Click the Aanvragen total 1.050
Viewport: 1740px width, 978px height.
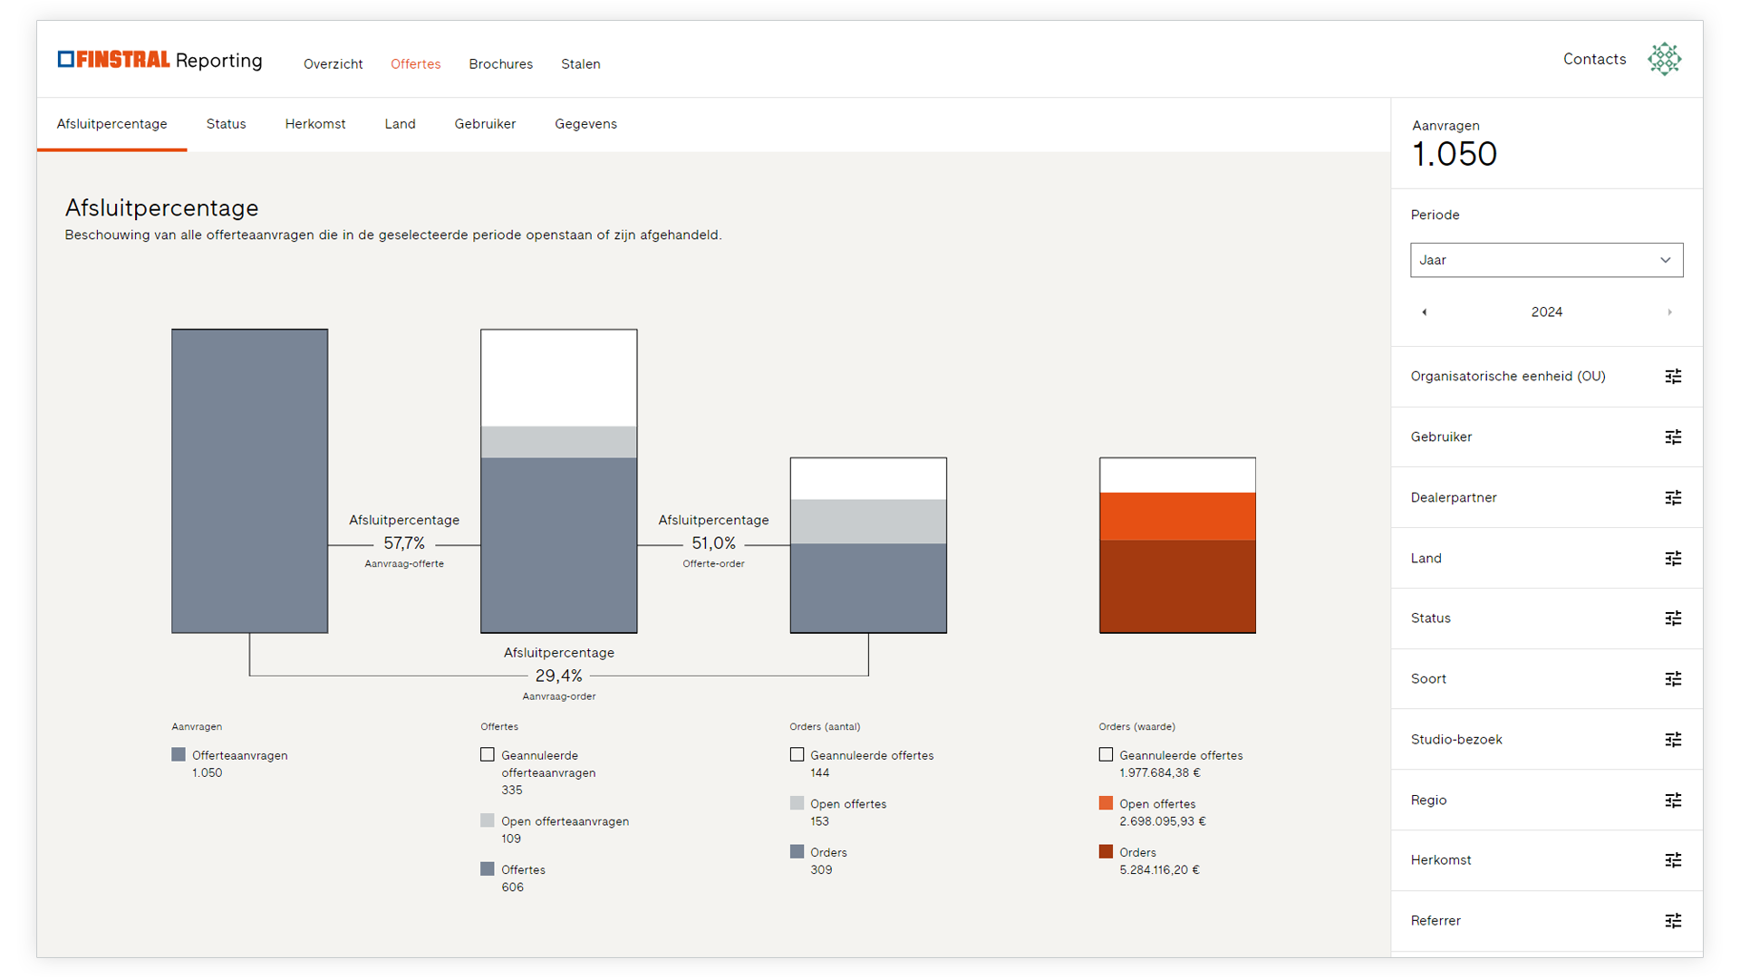[x=1454, y=154]
